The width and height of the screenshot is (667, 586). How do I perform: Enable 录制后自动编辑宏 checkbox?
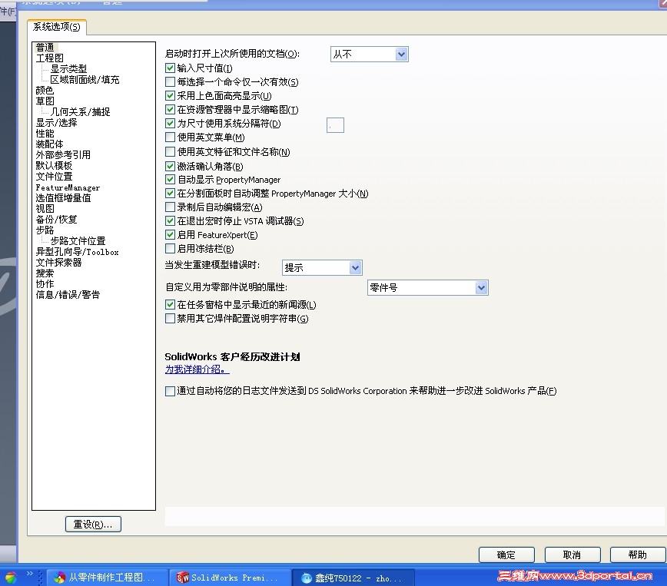click(x=170, y=207)
